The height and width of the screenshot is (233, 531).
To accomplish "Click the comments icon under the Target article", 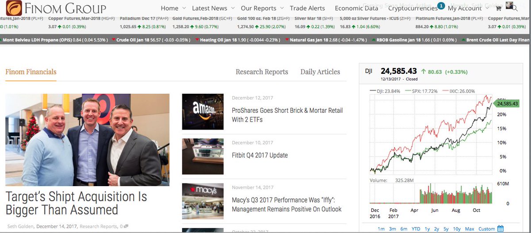I will 127,226.
